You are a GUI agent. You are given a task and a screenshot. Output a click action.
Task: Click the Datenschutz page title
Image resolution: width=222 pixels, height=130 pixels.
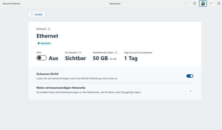115,4
